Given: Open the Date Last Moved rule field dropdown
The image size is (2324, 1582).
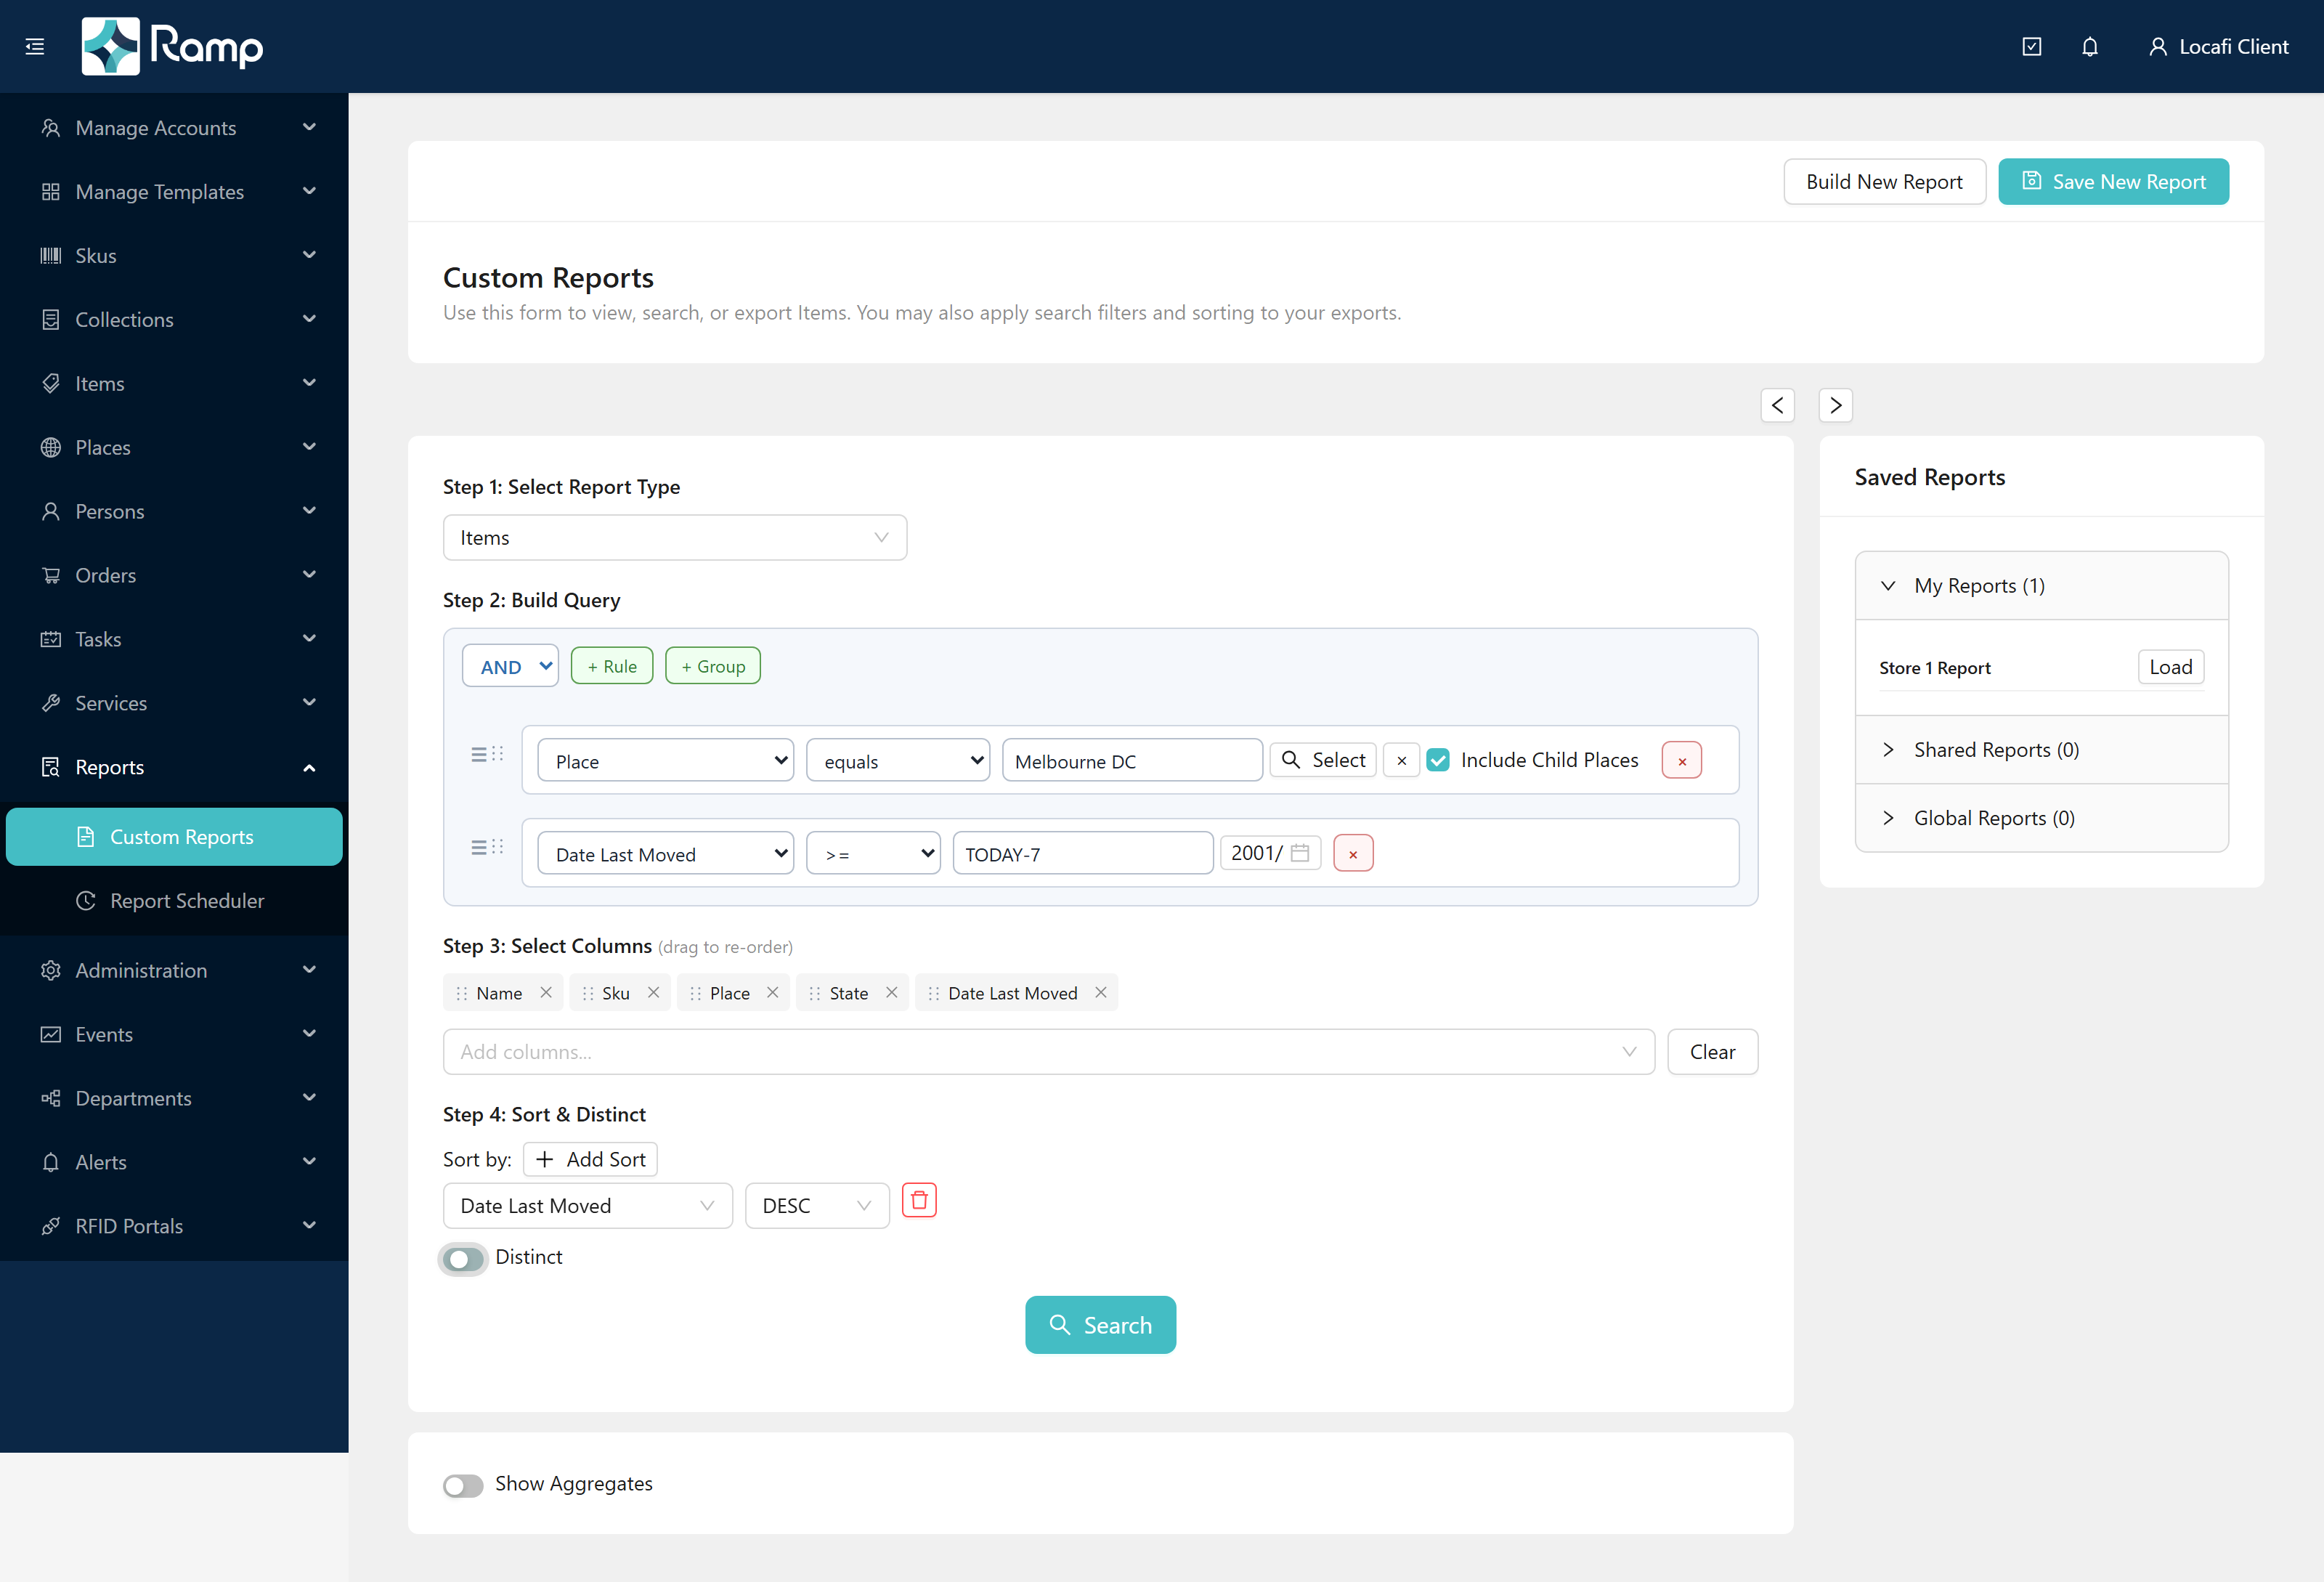Looking at the screenshot, I should pos(665,853).
